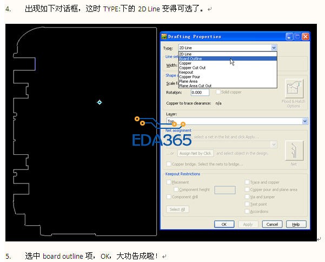Check Trace and copper restriction

click(x=247, y=182)
